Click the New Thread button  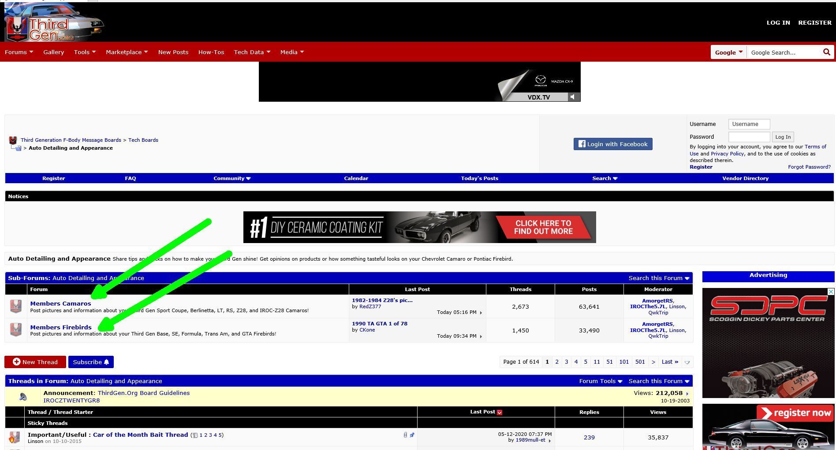tap(35, 362)
